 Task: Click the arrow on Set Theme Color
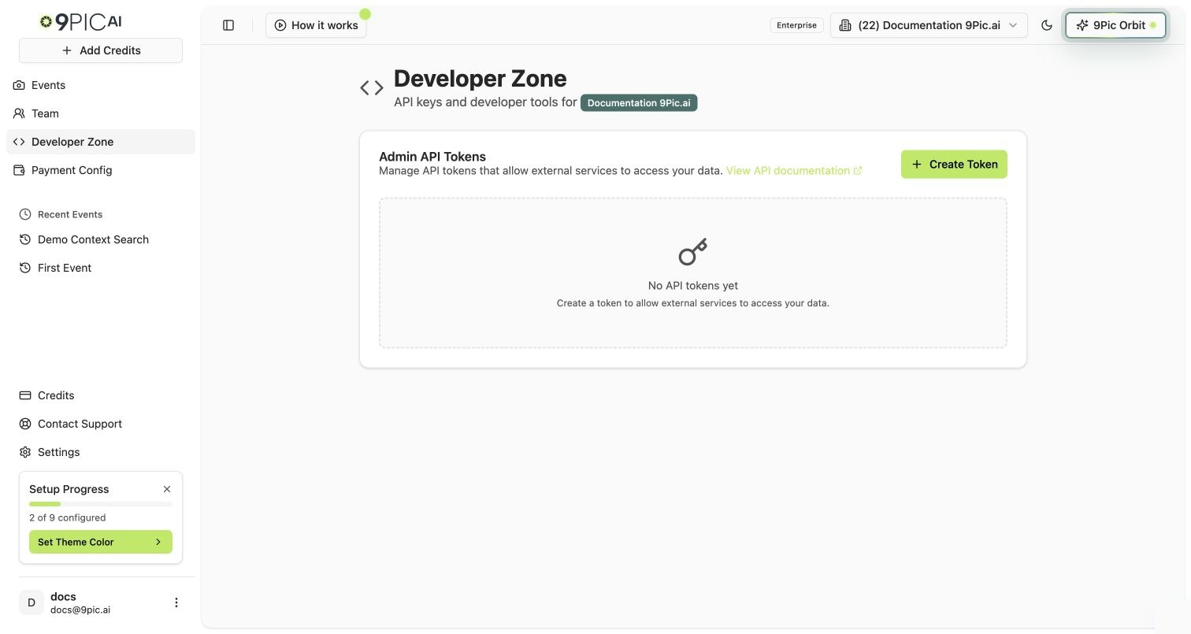click(x=158, y=542)
